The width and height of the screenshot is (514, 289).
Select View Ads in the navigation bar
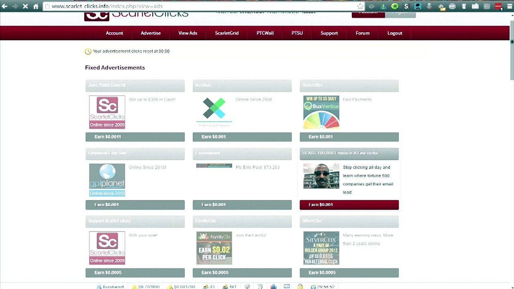tap(188, 33)
